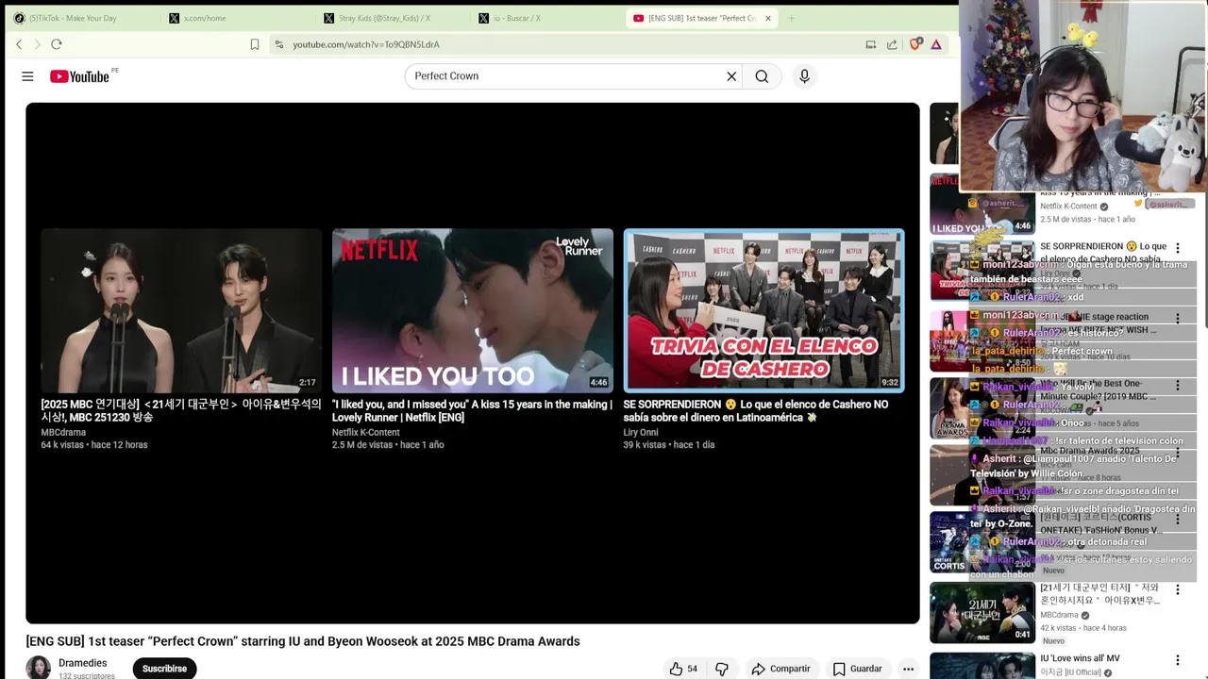This screenshot has width=1208, height=679.
Task: Play the Trivia con el elenco de Cashero thumbnail
Action: pyautogui.click(x=763, y=310)
